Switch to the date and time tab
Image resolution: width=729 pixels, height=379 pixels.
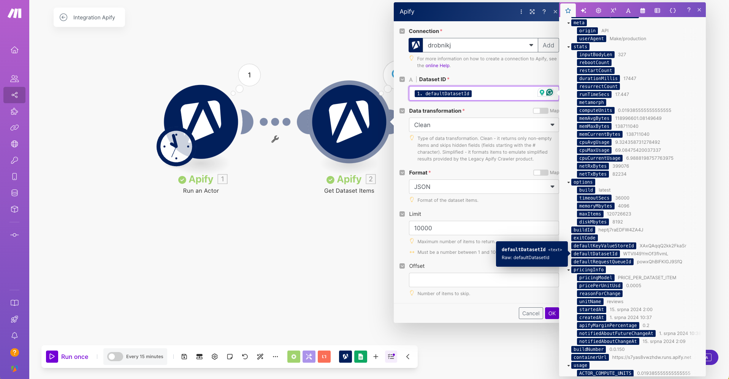(643, 11)
